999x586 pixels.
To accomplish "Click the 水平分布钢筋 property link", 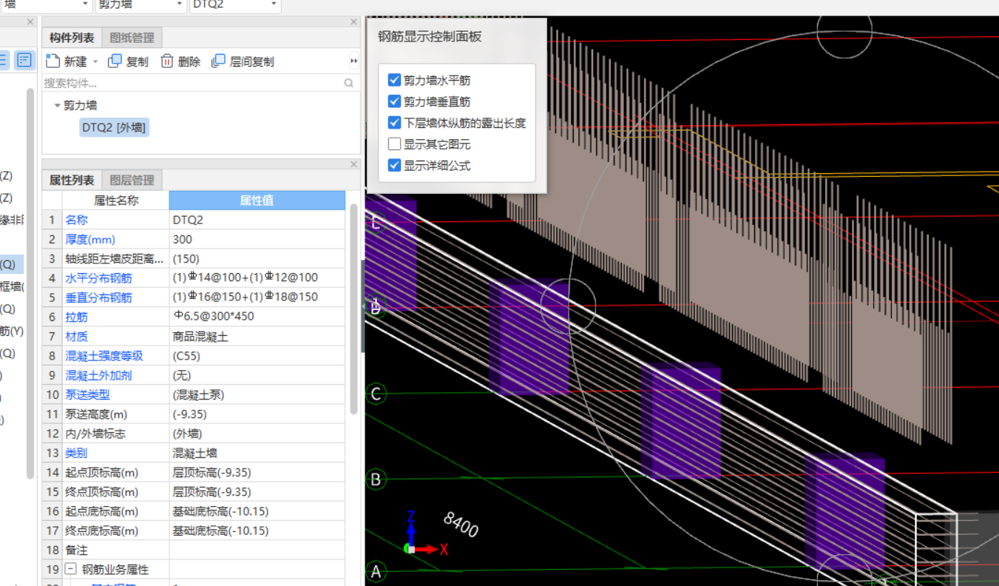I will [x=98, y=278].
